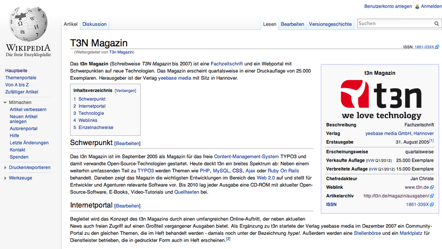
Task: Open Themenportale sidebar link
Action: pos(20,78)
